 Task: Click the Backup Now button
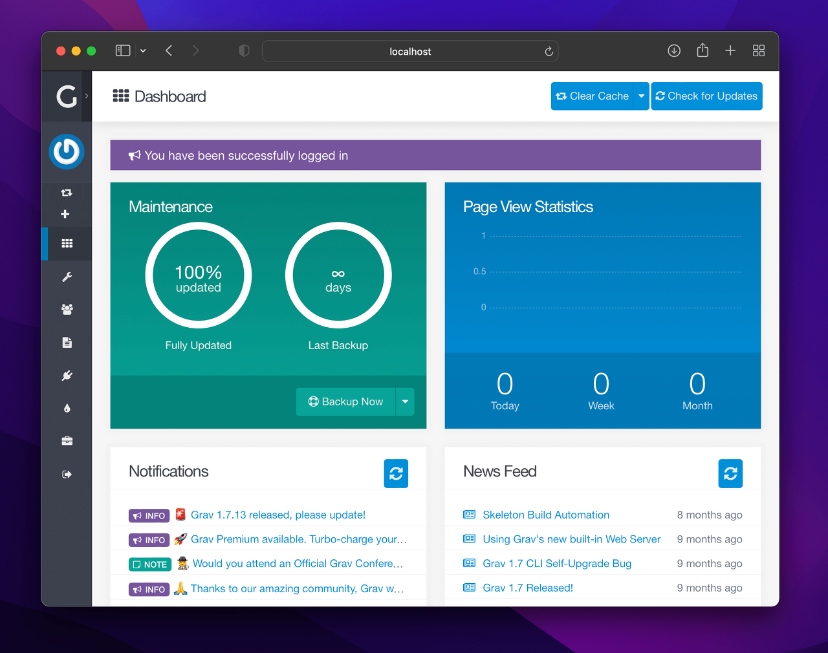coord(345,401)
